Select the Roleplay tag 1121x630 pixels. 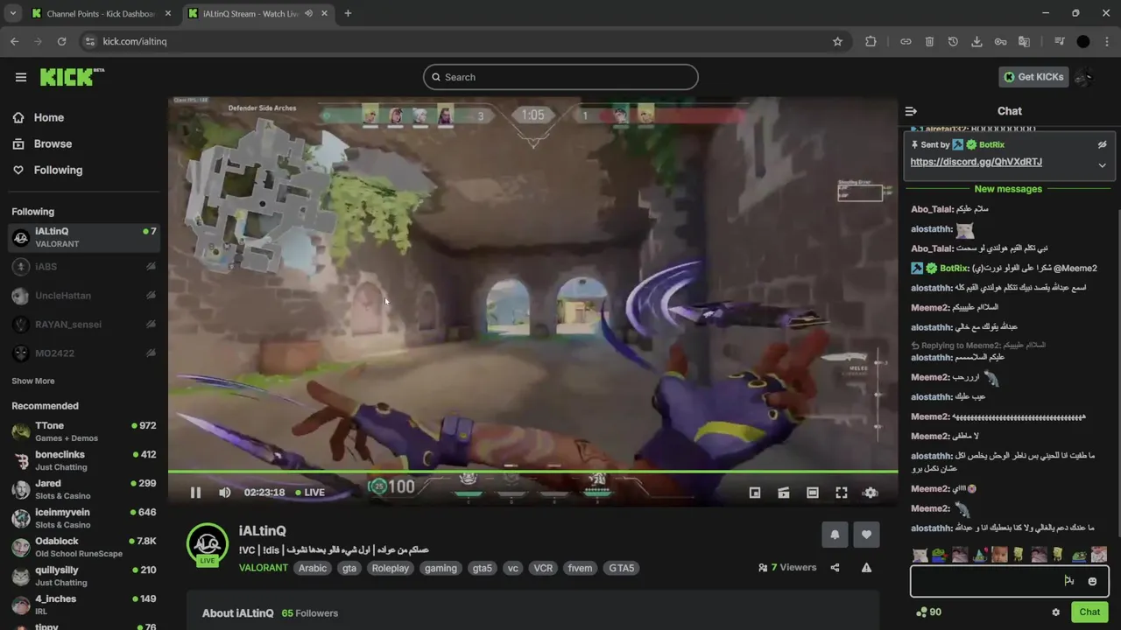(x=391, y=568)
